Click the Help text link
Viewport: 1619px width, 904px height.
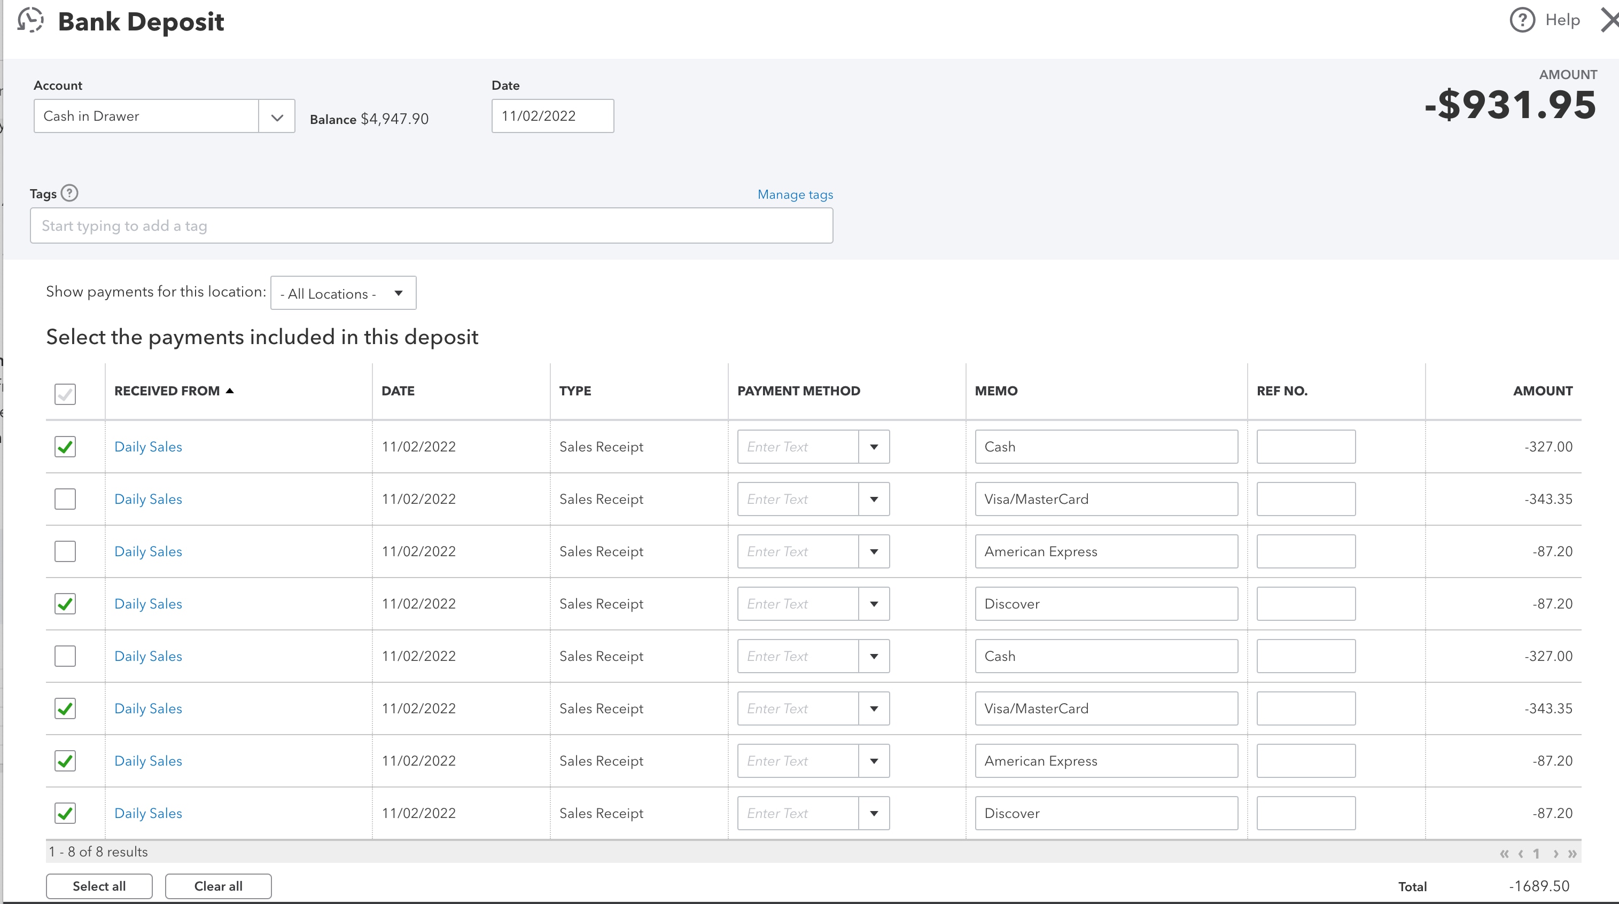[1562, 20]
